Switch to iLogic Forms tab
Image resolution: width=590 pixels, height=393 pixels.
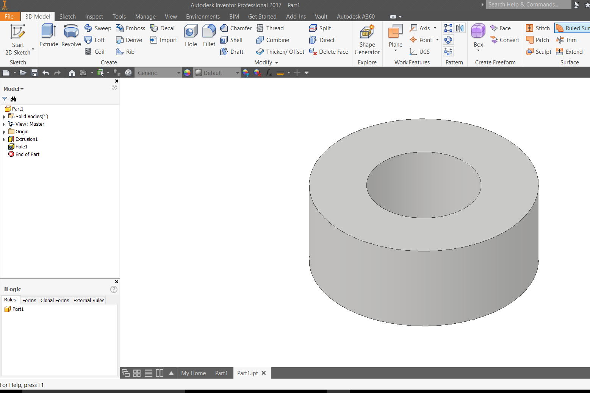point(29,300)
